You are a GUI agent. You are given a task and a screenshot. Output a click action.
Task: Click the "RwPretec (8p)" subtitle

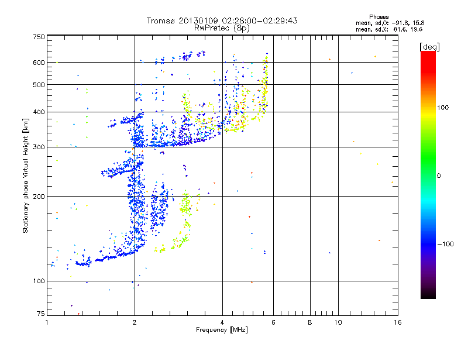[x=222, y=28]
